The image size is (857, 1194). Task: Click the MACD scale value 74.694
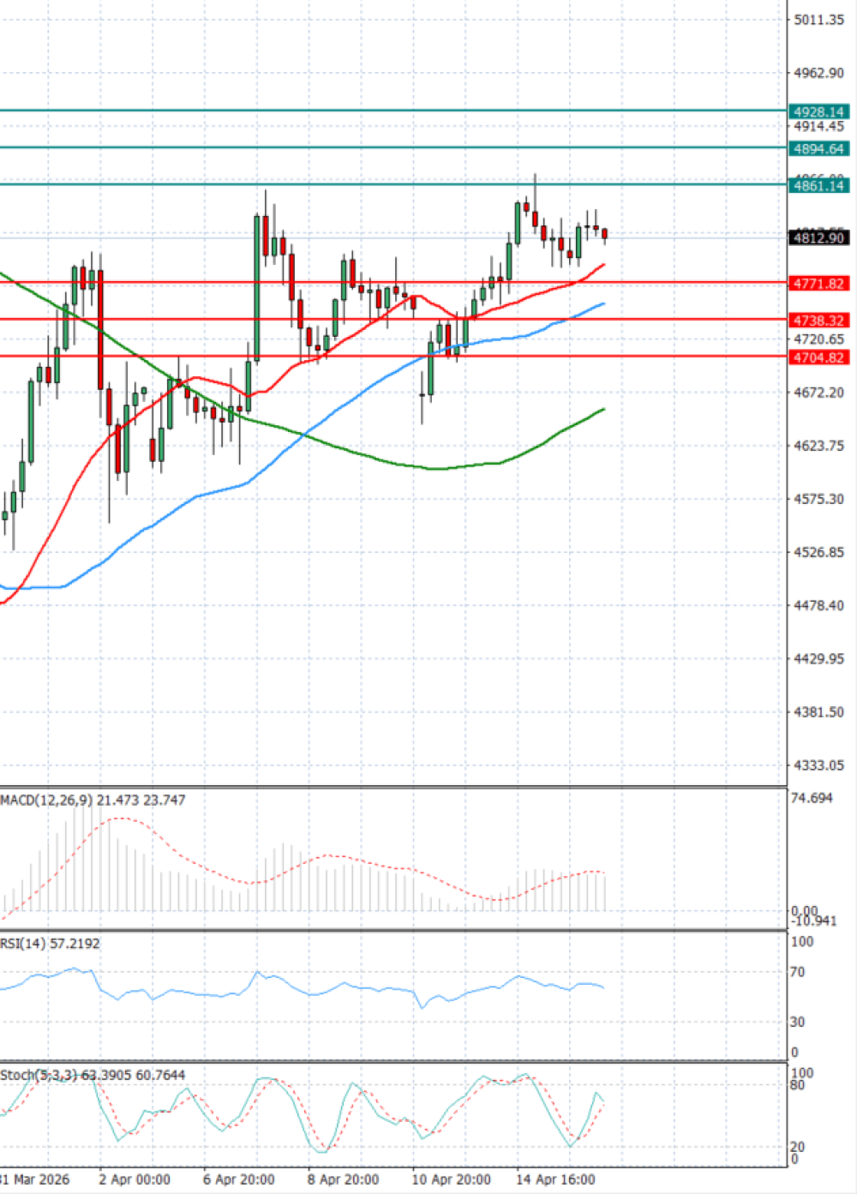click(812, 798)
